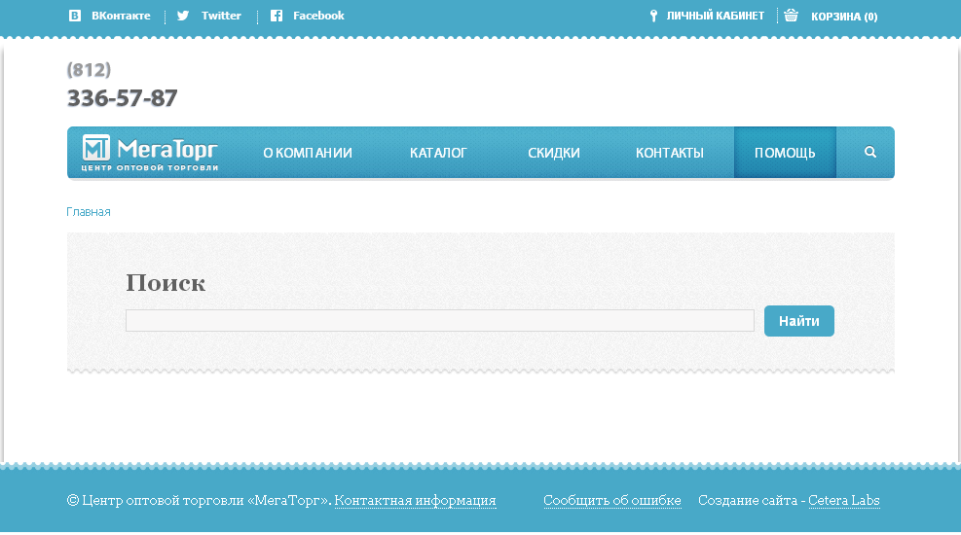Open the ЛИЧНЫЙ КАБИНЕТ link
Image resolution: width=961 pixels, height=535 pixels.
click(x=715, y=17)
